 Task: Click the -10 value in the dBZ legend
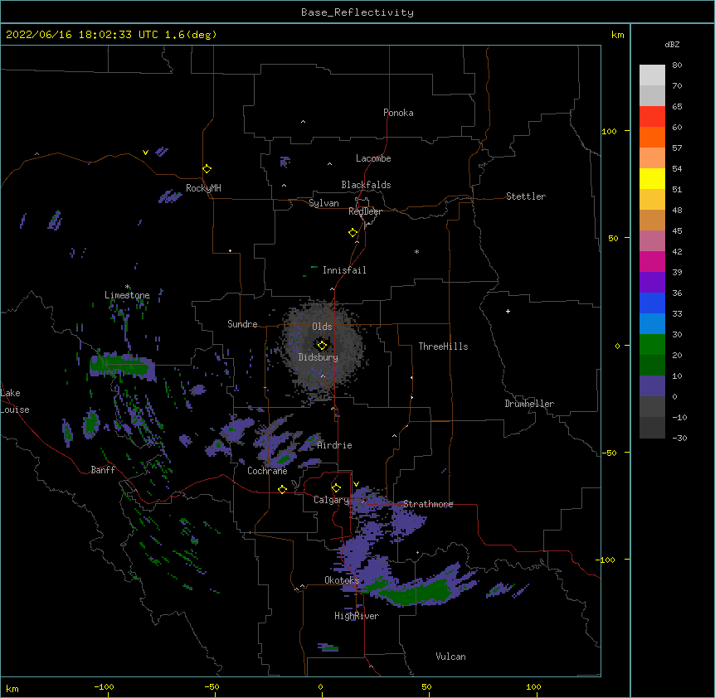679,417
